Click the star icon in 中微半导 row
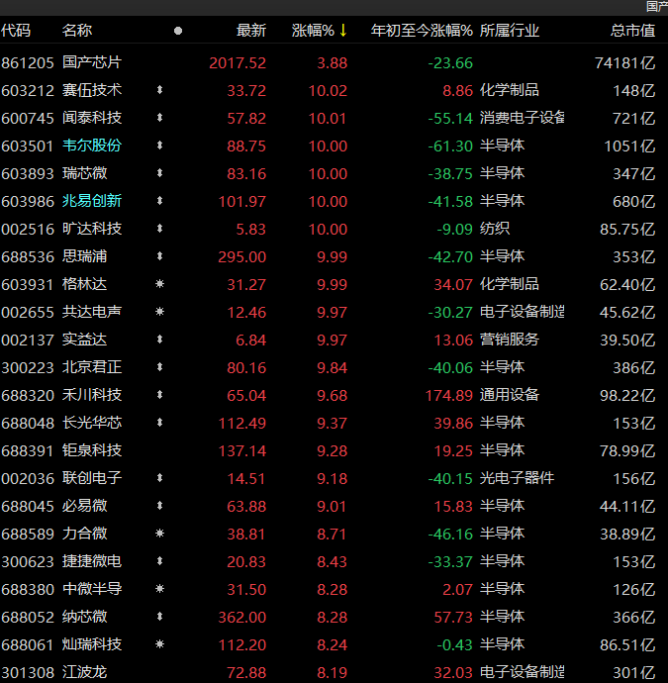 tap(159, 589)
